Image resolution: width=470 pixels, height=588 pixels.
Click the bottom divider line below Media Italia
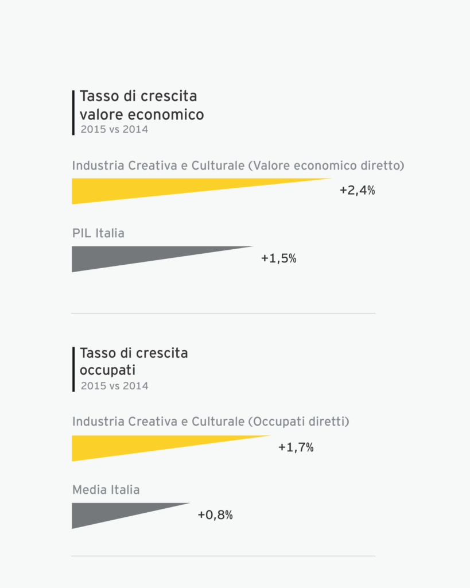(x=223, y=556)
